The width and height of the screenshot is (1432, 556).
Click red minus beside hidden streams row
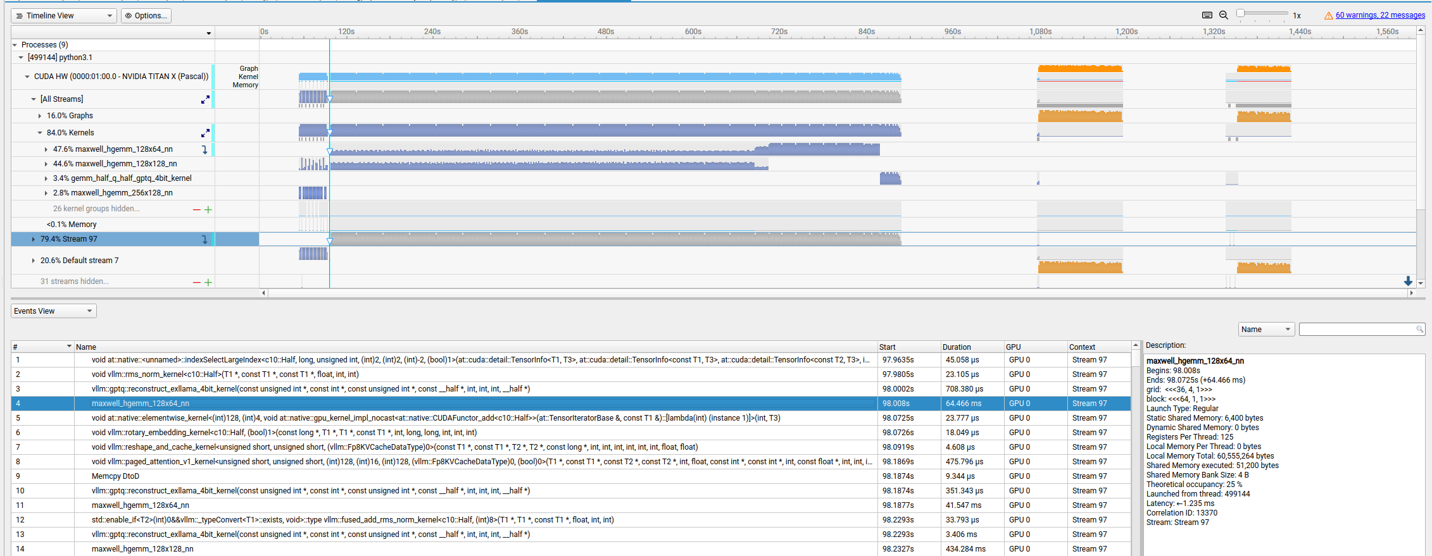[196, 282]
